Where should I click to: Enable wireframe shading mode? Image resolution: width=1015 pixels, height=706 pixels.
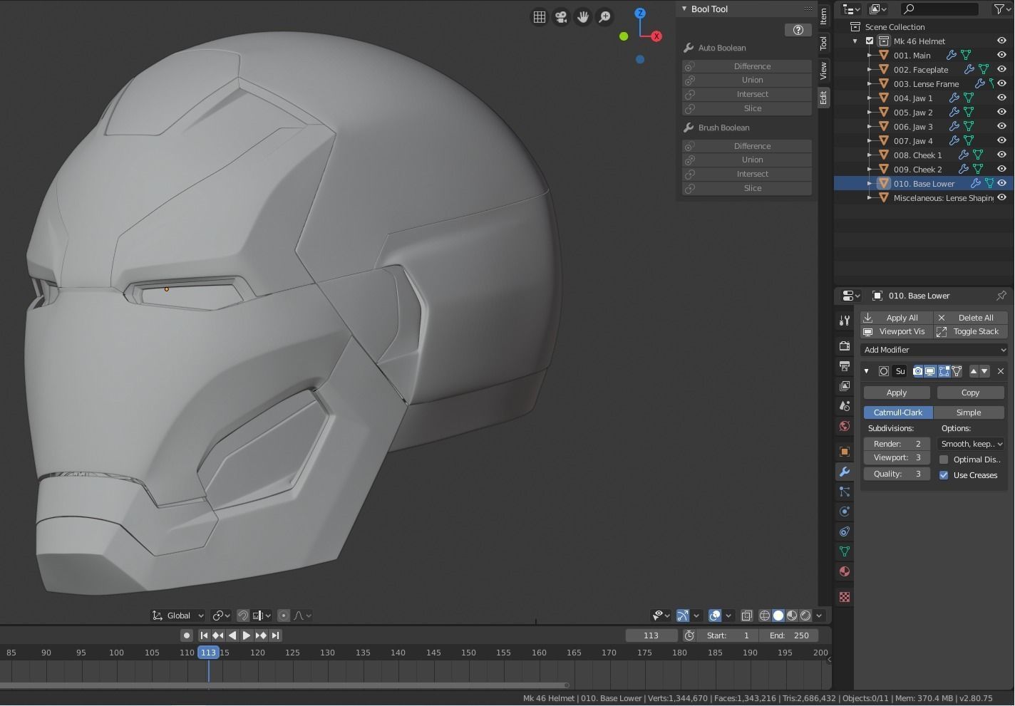click(764, 616)
